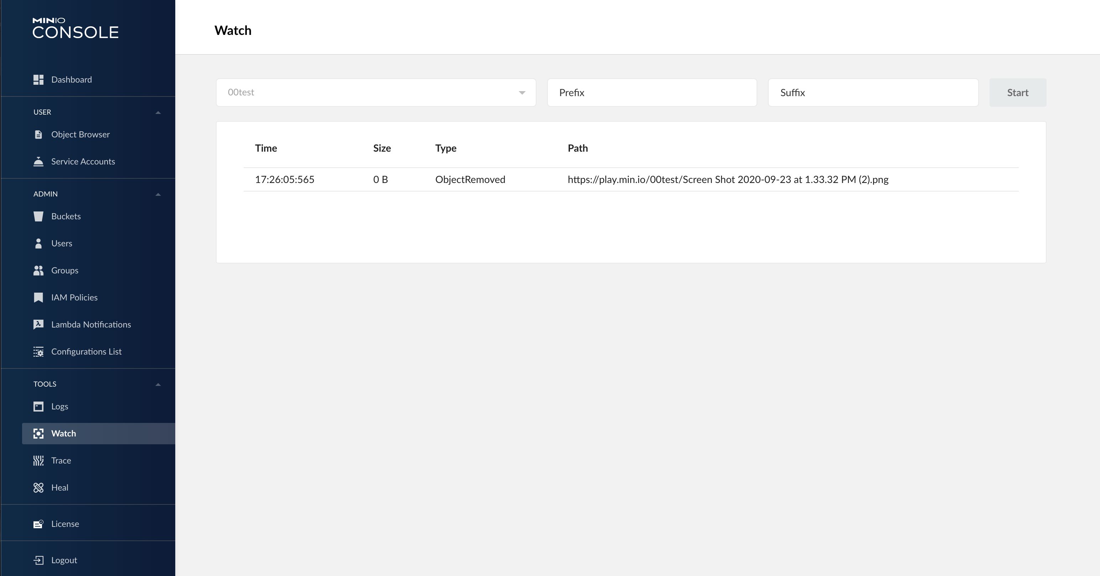This screenshot has height=576, width=1100.
Task: Open the Users page label
Action: click(x=62, y=244)
